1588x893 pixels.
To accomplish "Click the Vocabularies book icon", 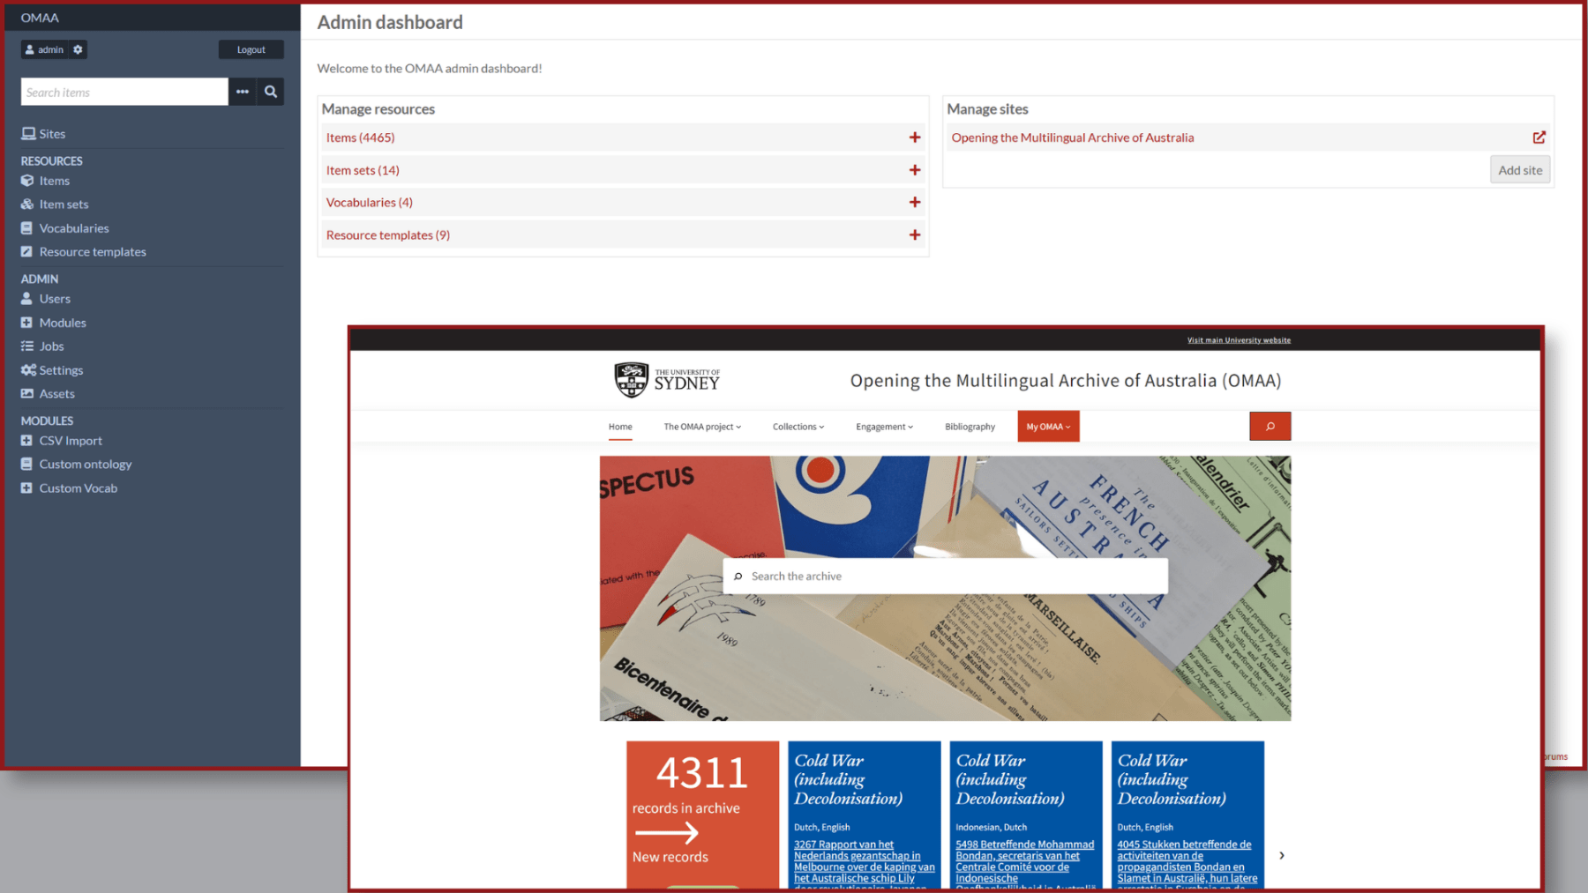I will click(26, 228).
